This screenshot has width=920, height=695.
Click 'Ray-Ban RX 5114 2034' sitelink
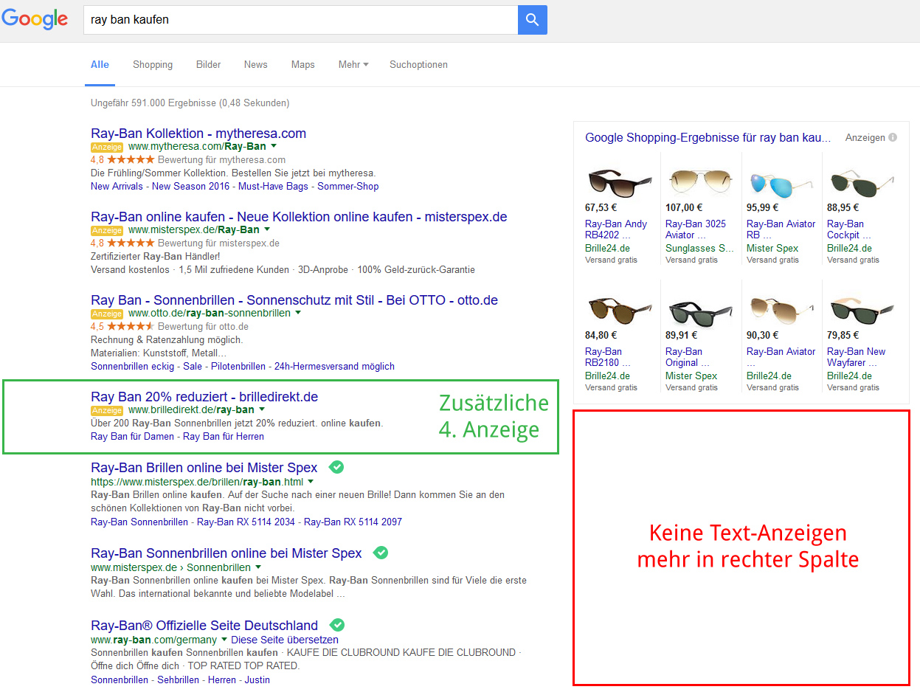coord(246,522)
